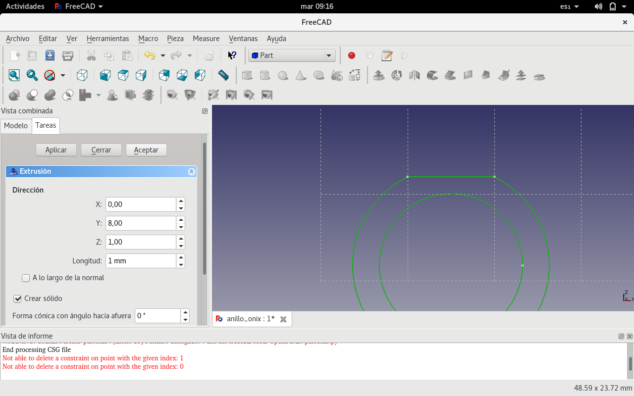Fit all content with the zoom-all icon
This screenshot has height=396, width=634.
pyautogui.click(x=14, y=75)
